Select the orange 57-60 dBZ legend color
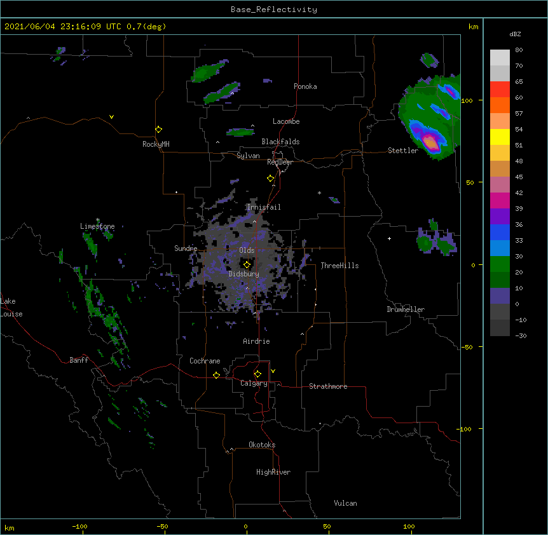548x535 pixels. tap(500, 105)
